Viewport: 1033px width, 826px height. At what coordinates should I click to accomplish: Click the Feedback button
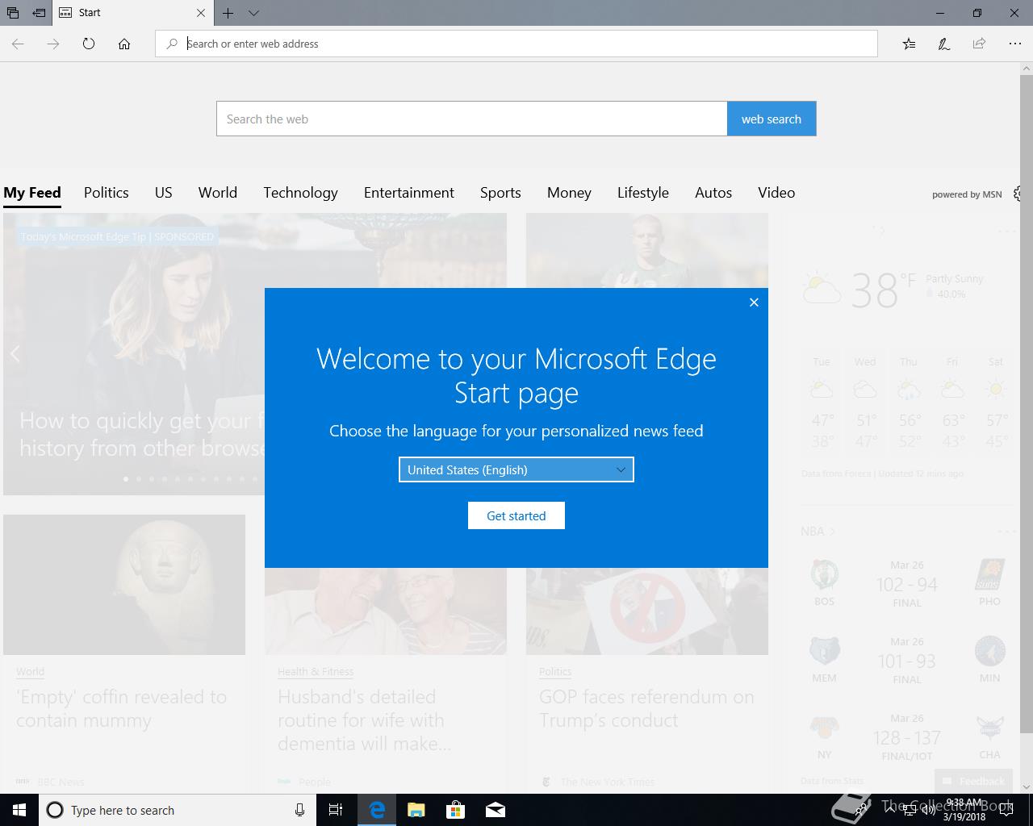(x=973, y=781)
